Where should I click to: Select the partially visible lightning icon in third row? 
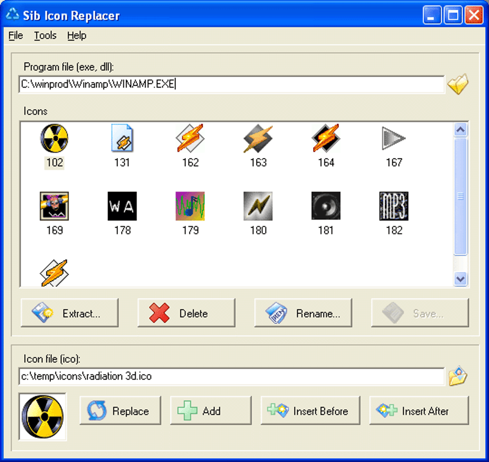[54, 273]
